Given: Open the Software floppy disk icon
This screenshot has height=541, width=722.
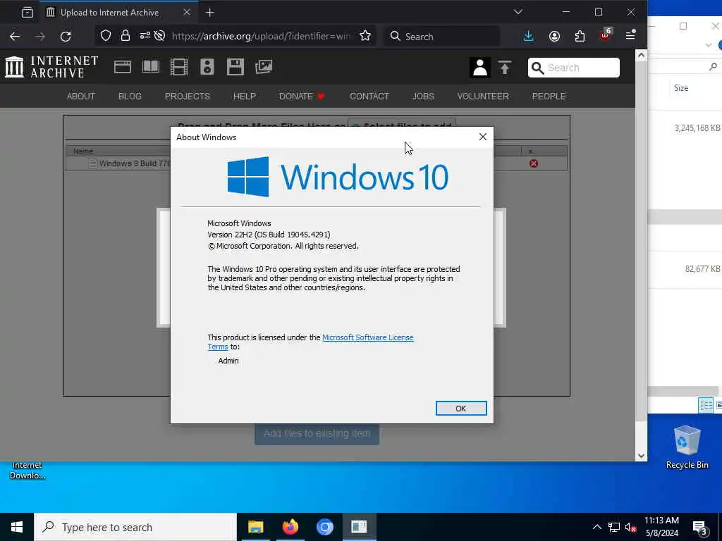Looking at the screenshot, I should coord(235,67).
